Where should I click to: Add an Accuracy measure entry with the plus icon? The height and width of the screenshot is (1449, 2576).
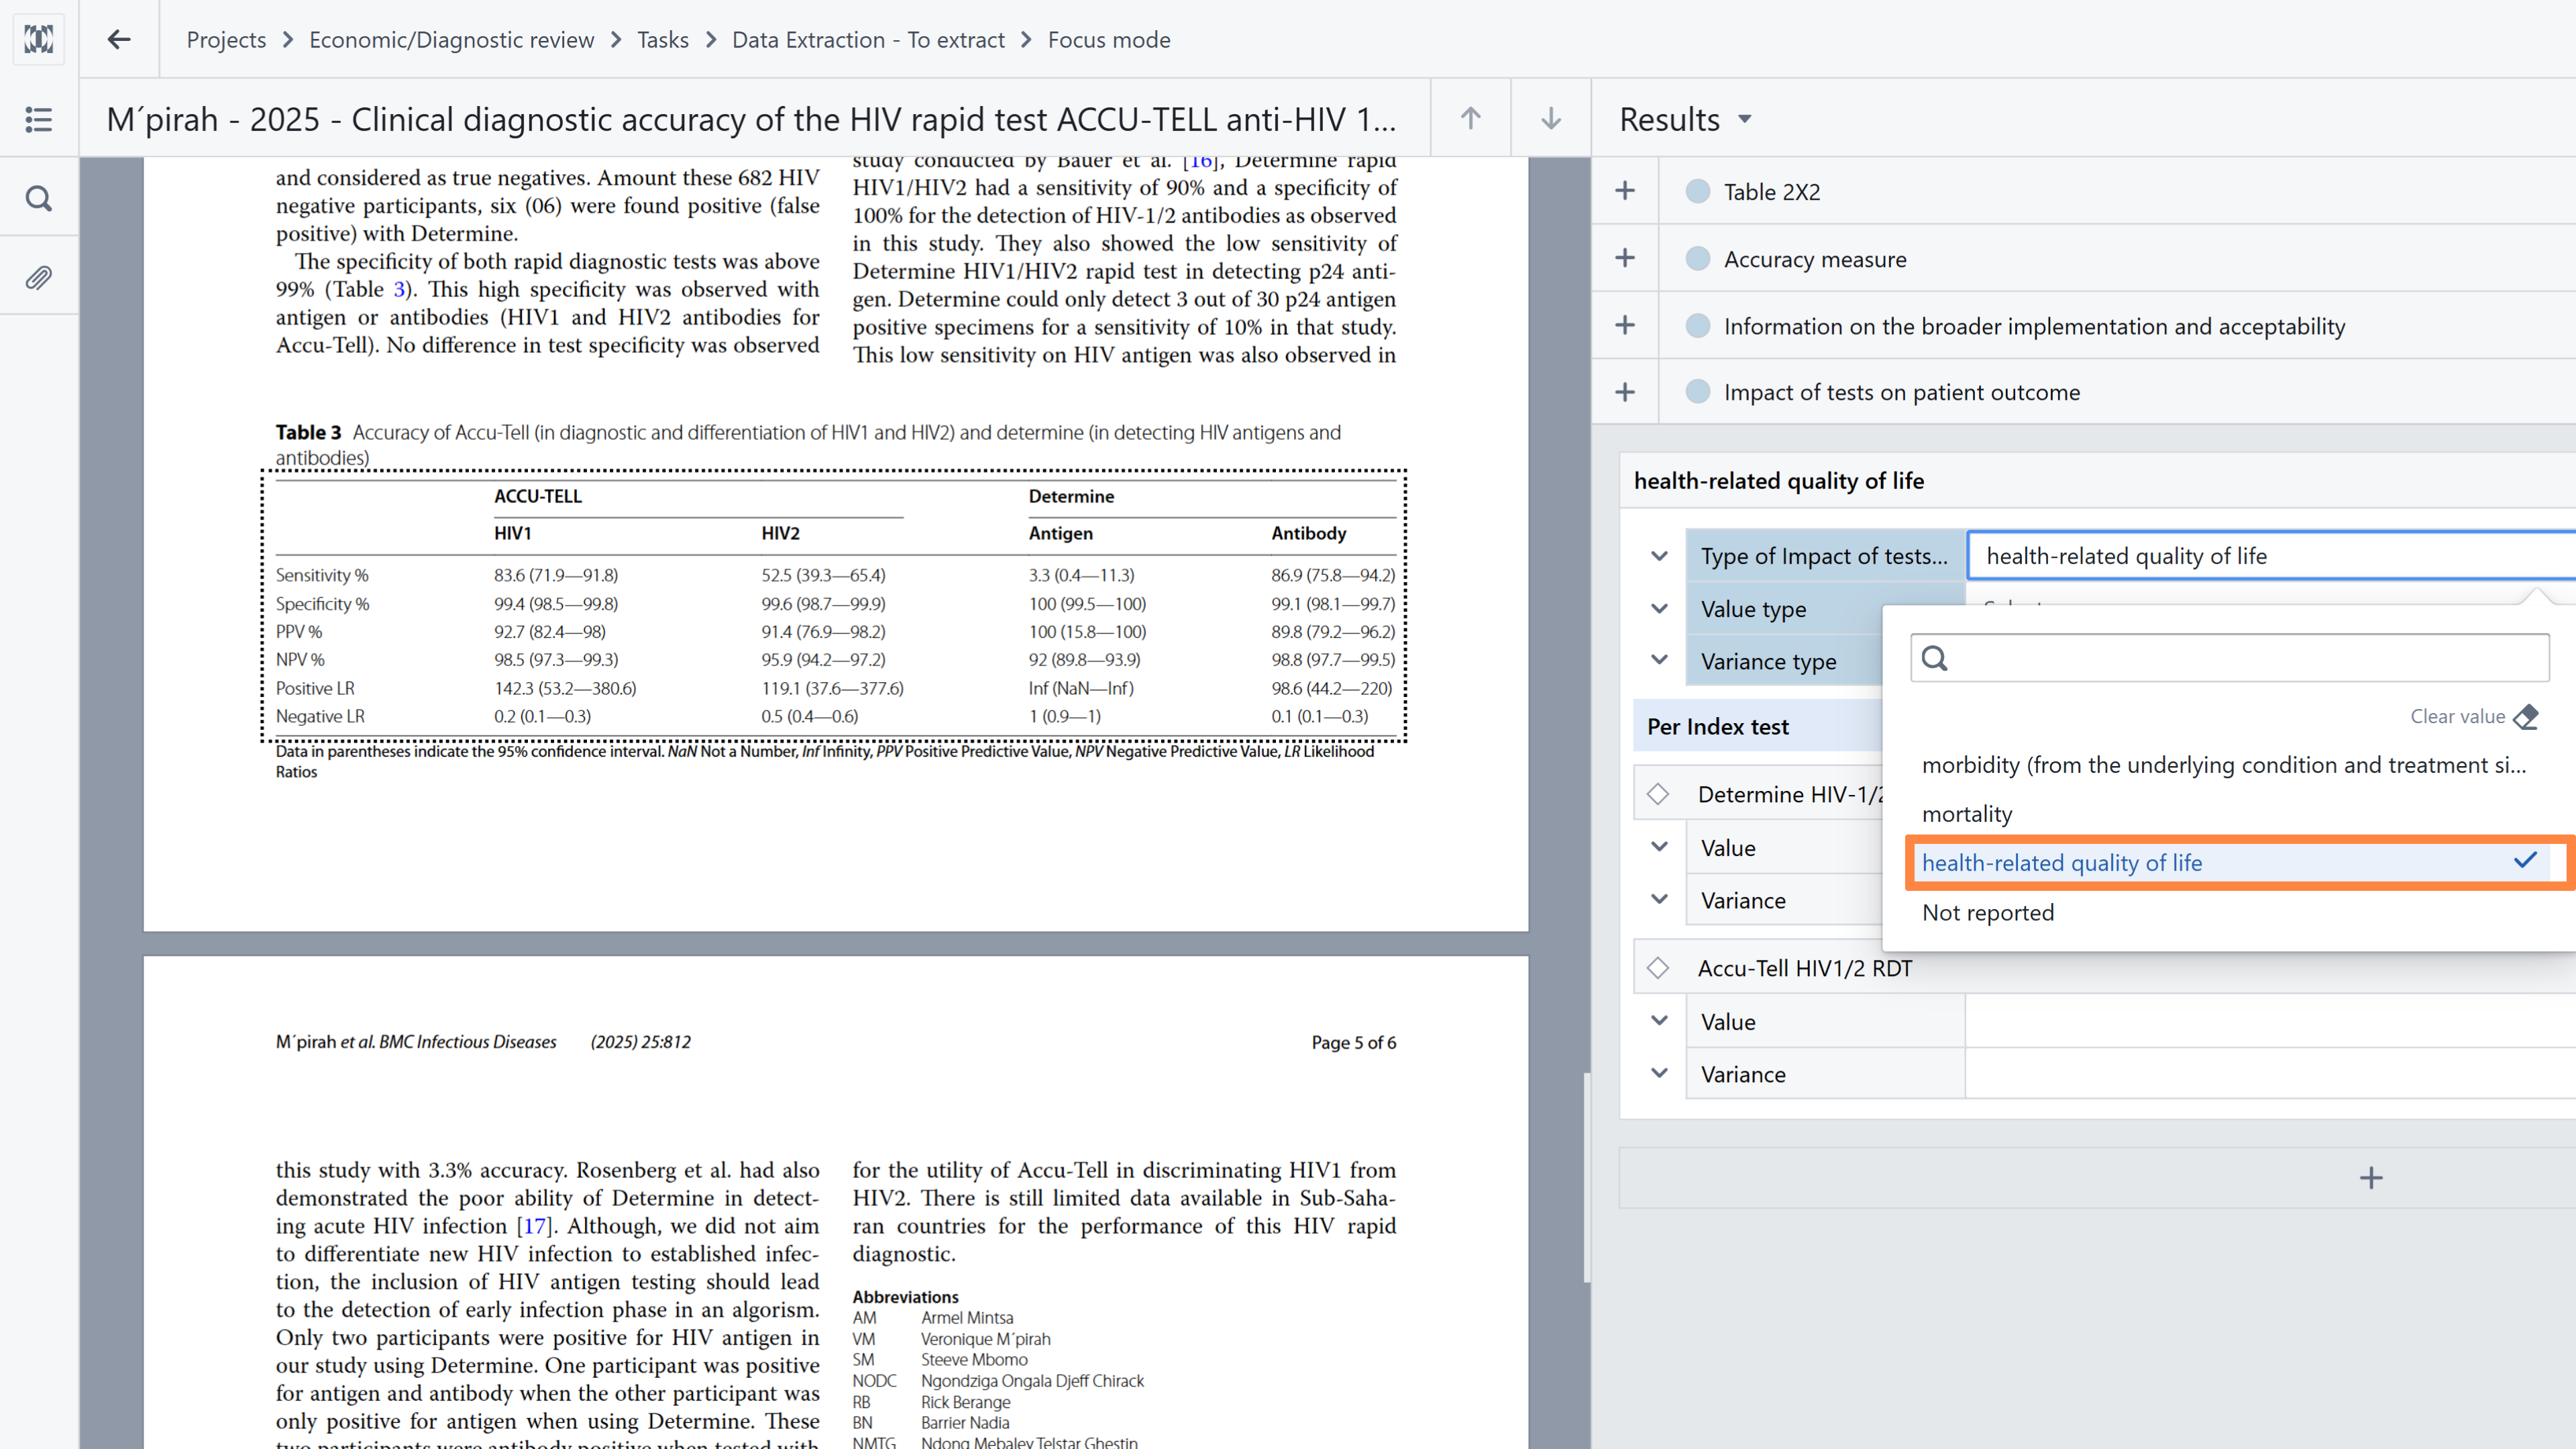1625,258
